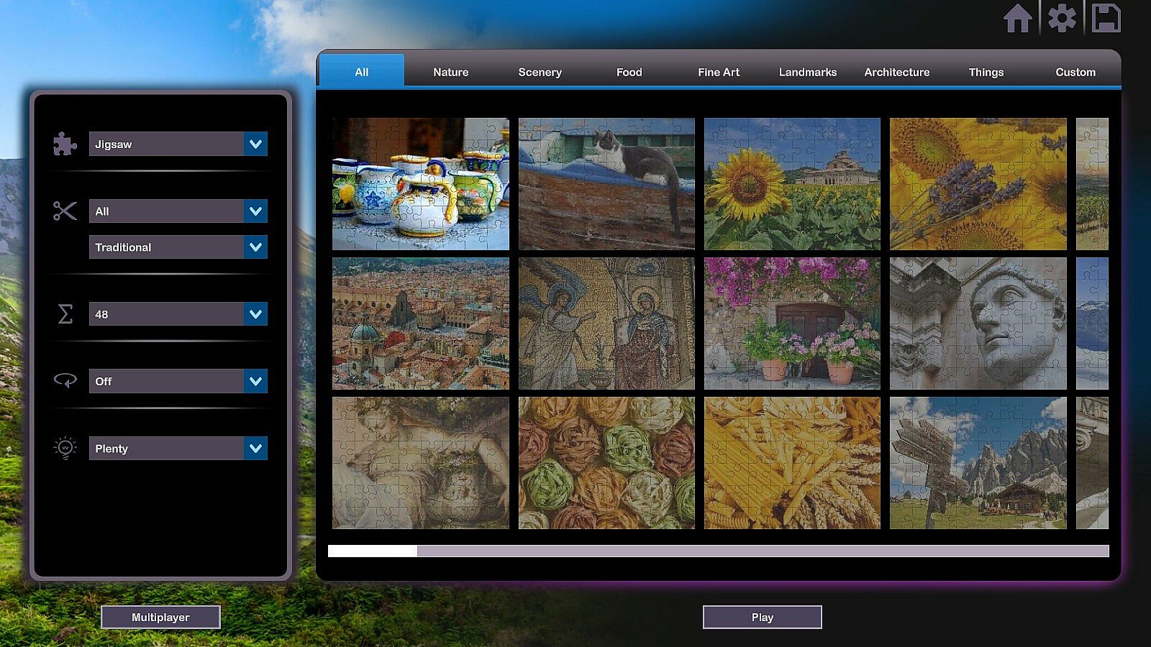Select the Food tab
The image size is (1151, 647).
coord(629,72)
